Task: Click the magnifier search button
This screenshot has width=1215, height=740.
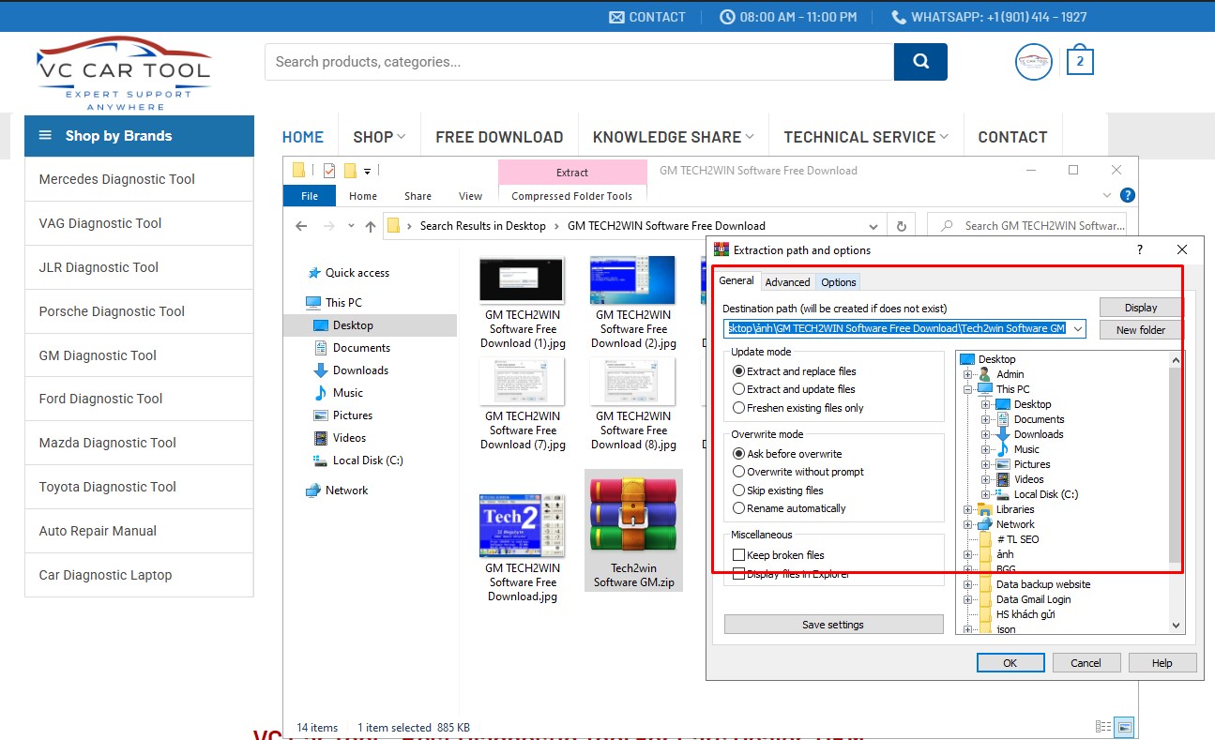Action: [920, 62]
